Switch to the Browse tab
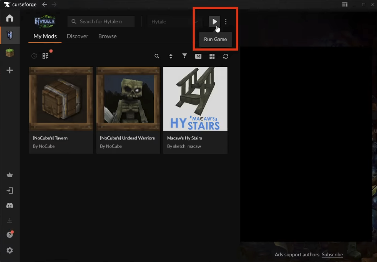This screenshot has width=377, height=262. 107,36
